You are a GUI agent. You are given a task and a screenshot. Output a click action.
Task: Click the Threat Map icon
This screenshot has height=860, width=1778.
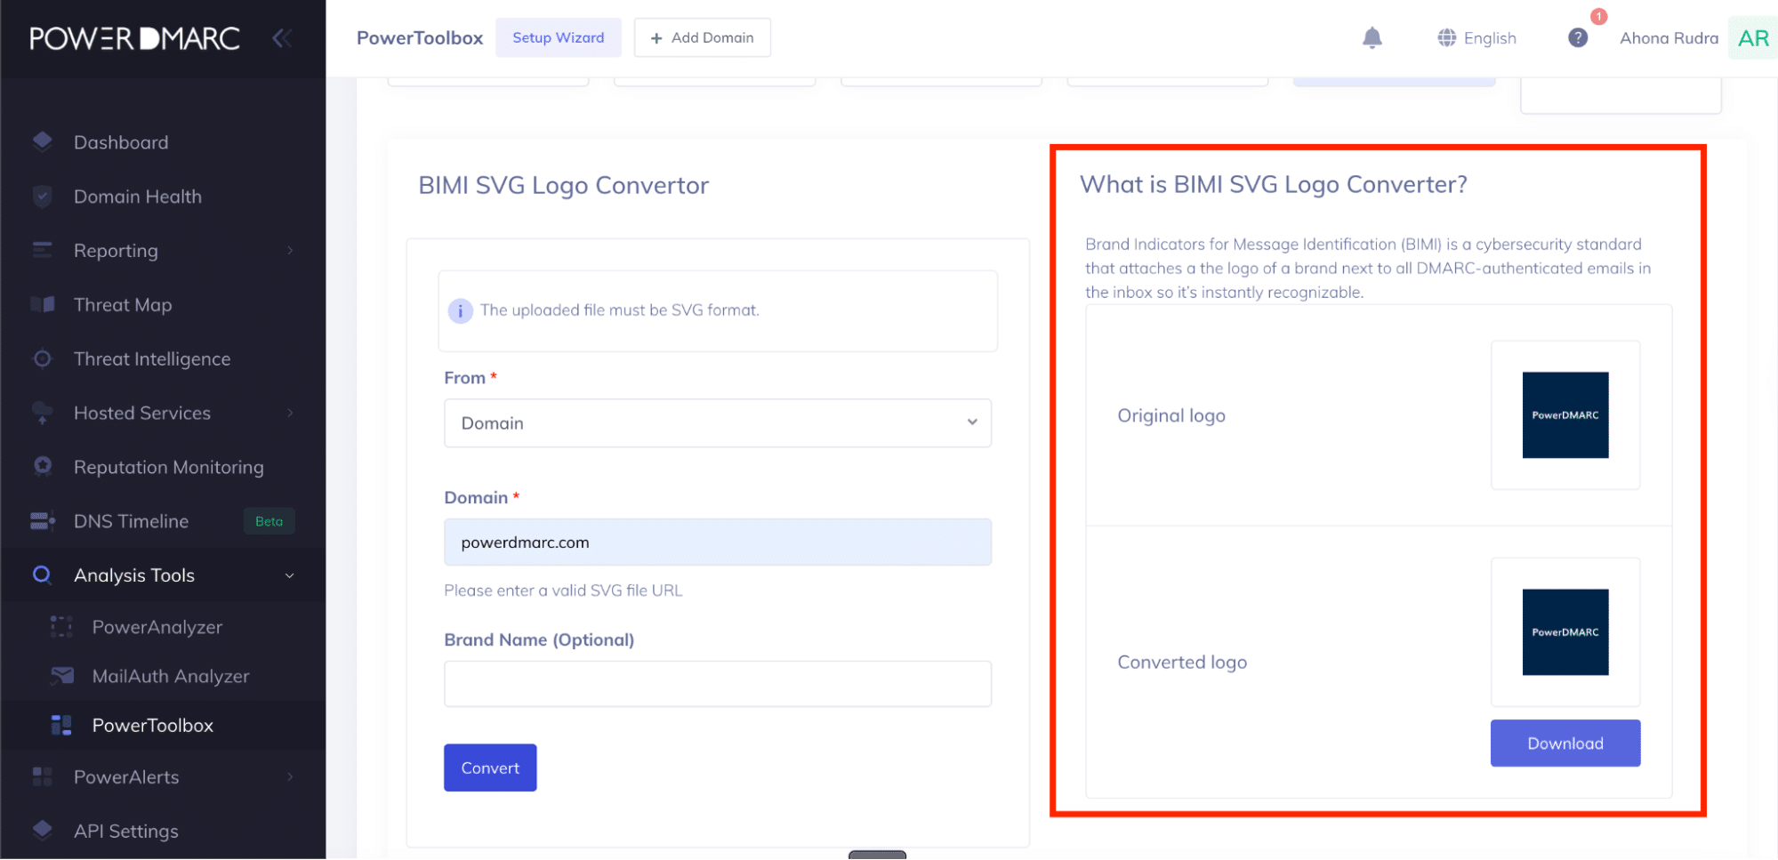click(42, 305)
